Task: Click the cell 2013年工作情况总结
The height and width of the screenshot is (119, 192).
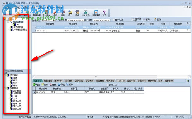Action: pos(120,27)
